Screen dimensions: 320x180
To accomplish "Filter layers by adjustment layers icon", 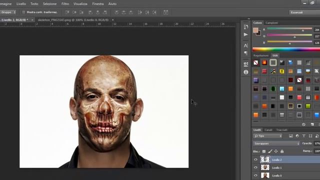I will pos(297,136).
